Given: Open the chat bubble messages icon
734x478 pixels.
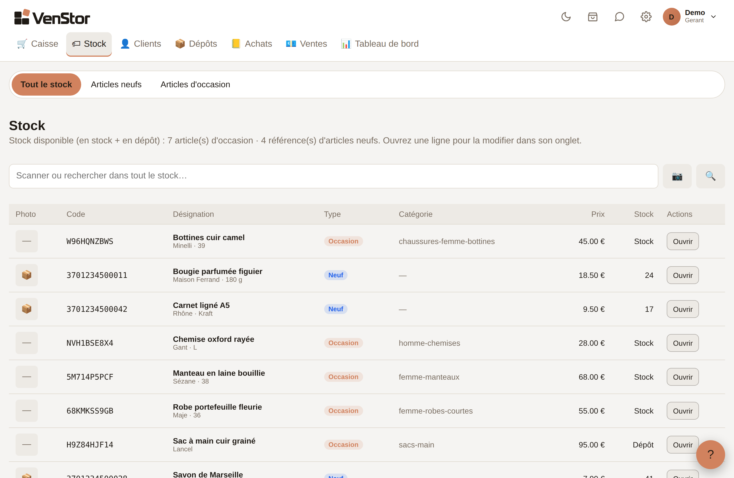Looking at the screenshot, I should 619,17.
